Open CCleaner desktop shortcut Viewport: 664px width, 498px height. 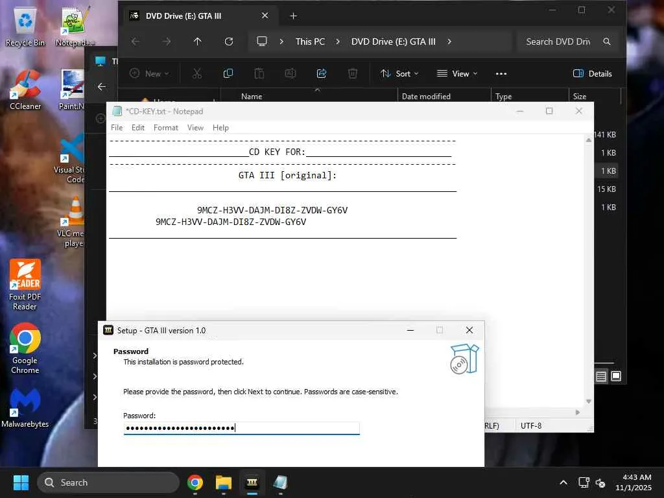point(25,89)
